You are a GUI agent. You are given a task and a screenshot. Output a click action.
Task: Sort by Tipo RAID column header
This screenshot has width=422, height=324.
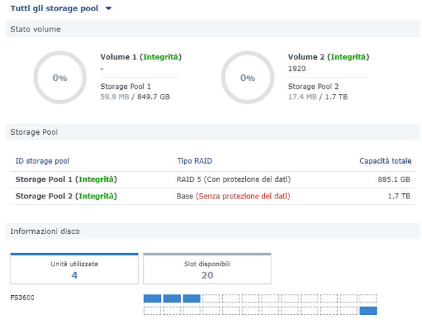point(195,161)
